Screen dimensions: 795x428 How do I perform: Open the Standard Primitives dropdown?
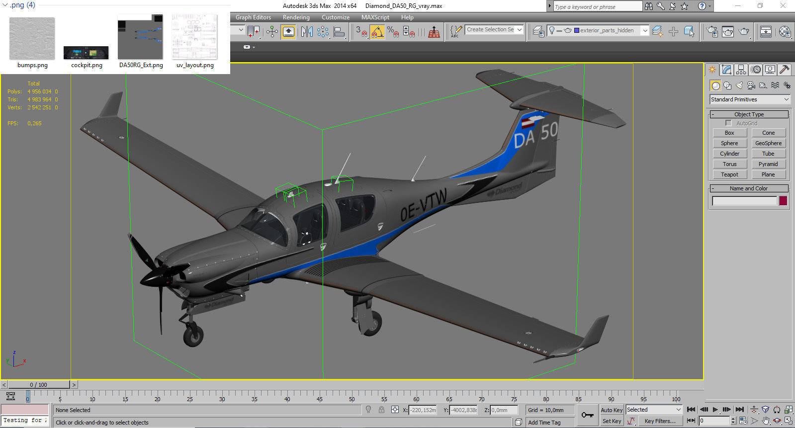[750, 99]
